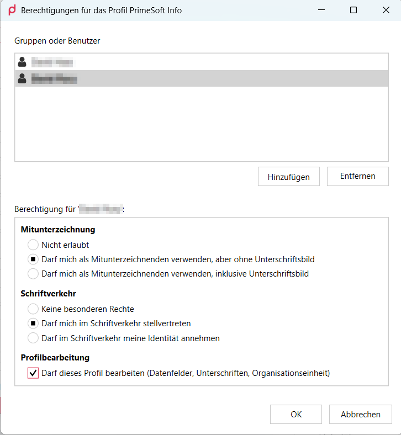401x435 pixels.
Task: Uncheck 'Darf dieses Profil bearbeiten' checkbox
Action: 33,373
